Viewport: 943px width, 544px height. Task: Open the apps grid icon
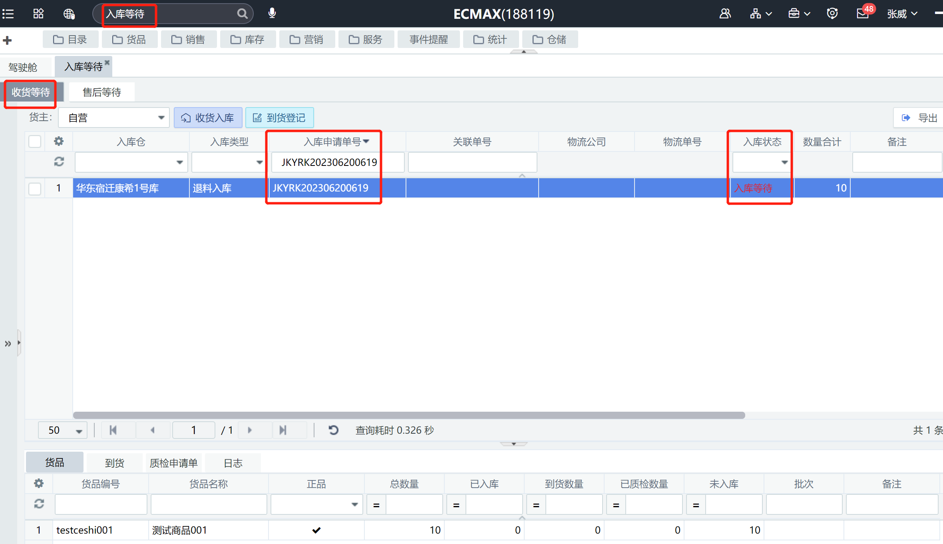(38, 14)
